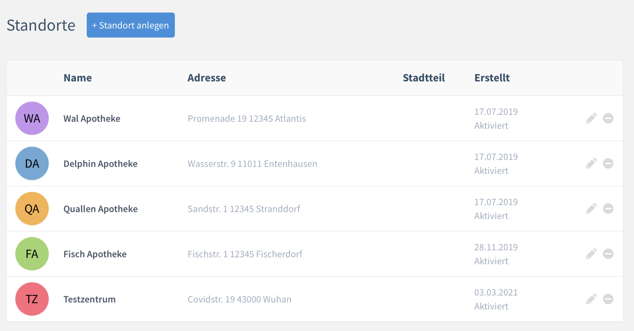Select Quallen Apotheke name
The image size is (634, 331).
(x=100, y=209)
